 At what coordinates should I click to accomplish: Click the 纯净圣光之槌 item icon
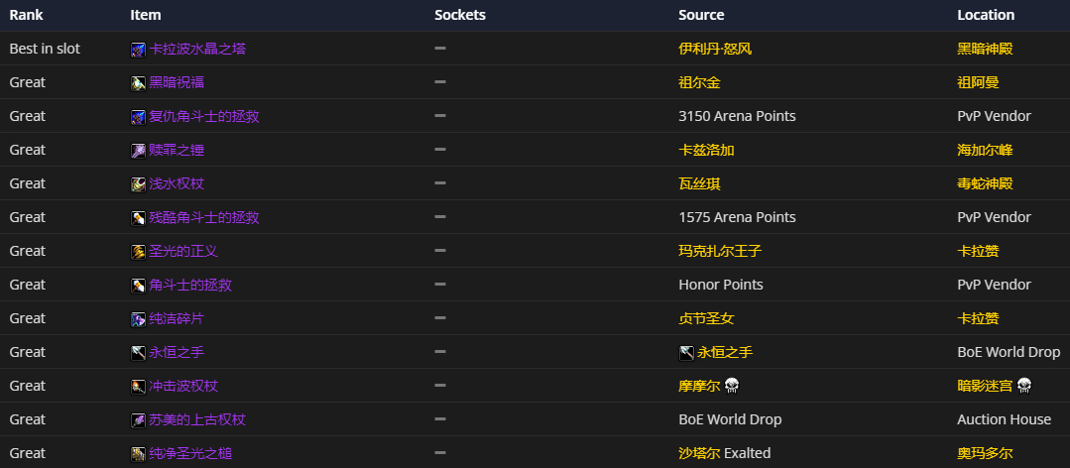click(x=139, y=454)
